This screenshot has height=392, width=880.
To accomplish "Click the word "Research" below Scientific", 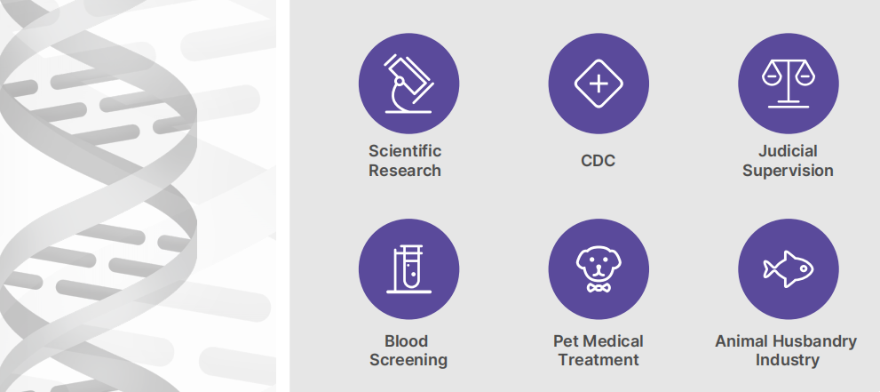I will pyautogui.click(x=405, y=171).
